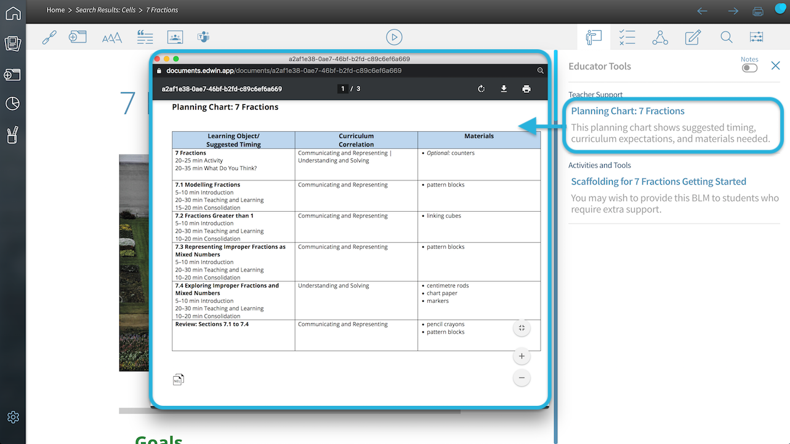790x444 pixels.
Task: Open the Home icon in the left sidebar
Action: (13, 13)
